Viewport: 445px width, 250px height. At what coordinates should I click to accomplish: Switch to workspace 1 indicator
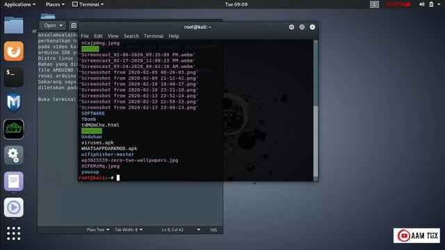[x=374, y=4]
